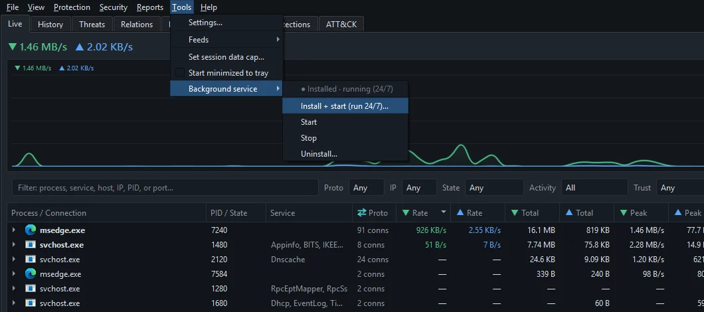The width and height of the screenshot is (704, 312).
Task: Expand the svchost.exe PID 1480 row
Action: (x=14, y=245)
